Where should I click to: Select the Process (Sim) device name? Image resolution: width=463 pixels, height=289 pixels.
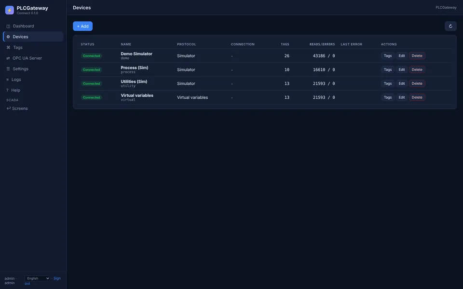point(135,67)
